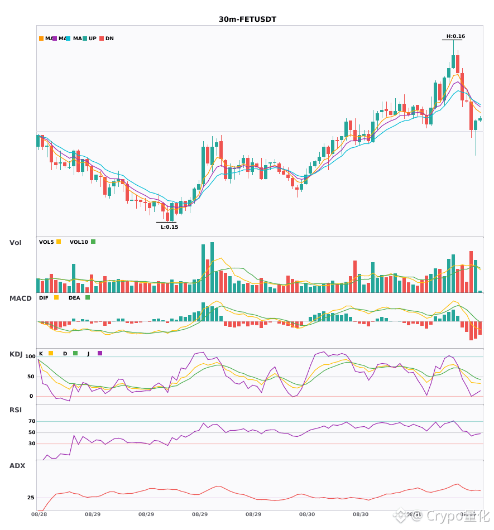This screenshot has height=530, width=494.
Task: Select the MACD panel label
Action: [x=20, y=298]
